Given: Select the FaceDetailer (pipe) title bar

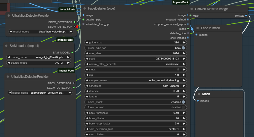Looking at the screenshot, I should [x=136, y=8].
